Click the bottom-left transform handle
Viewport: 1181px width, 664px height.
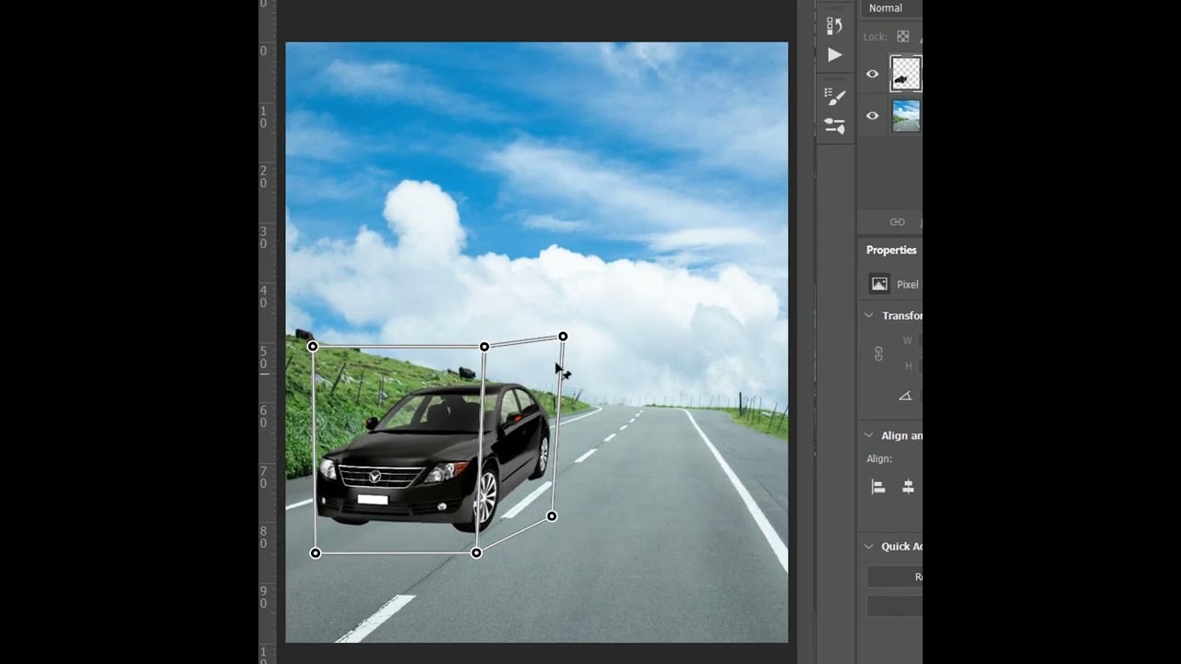(x=316, y=552)
